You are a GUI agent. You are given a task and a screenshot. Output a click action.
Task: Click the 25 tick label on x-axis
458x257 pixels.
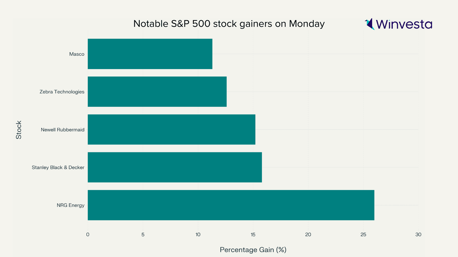tap(363, 234)
